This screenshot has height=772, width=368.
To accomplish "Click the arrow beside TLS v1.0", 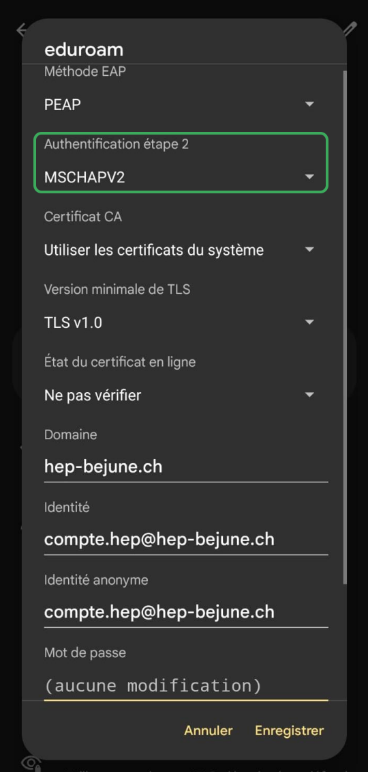I will [309, 322].
